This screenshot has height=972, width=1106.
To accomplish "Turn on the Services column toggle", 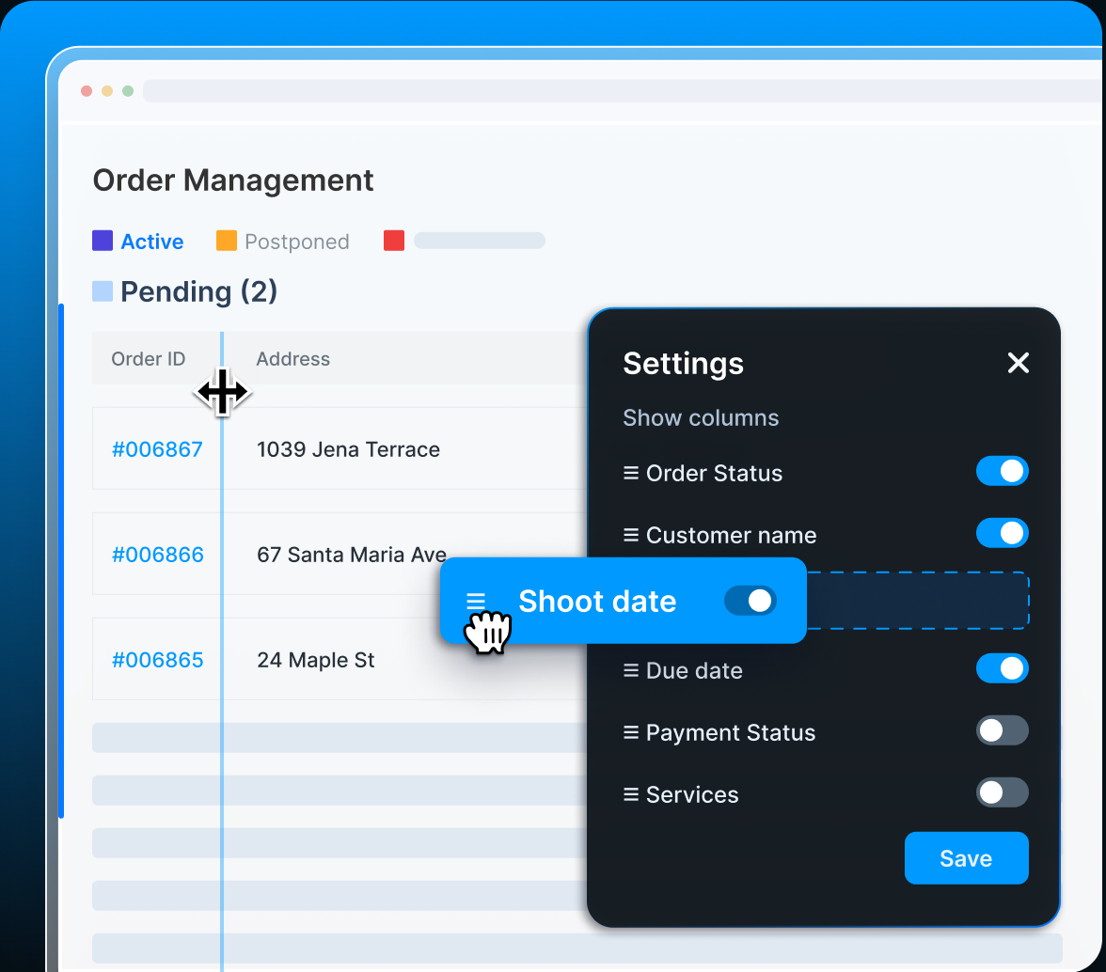I will (1003, 793).
